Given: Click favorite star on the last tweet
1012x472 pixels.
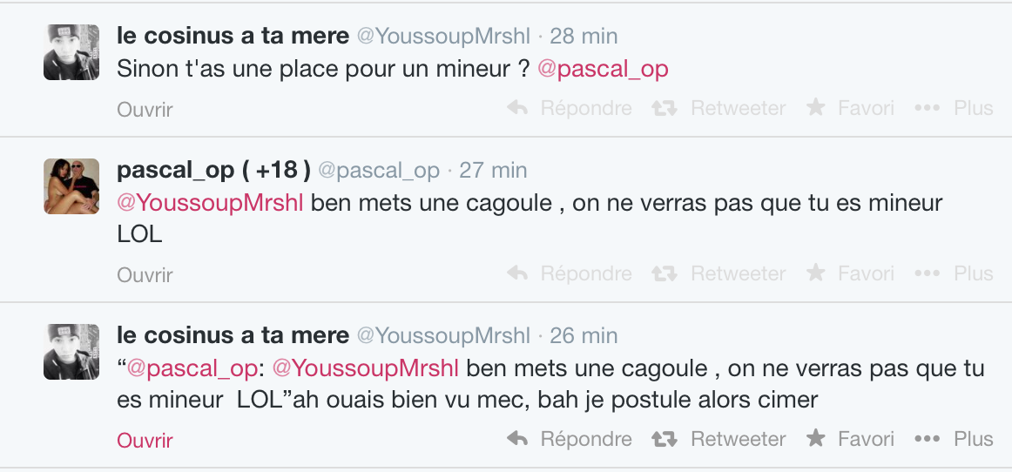Looking at the screenshot, I should click(x=815, y=439).
